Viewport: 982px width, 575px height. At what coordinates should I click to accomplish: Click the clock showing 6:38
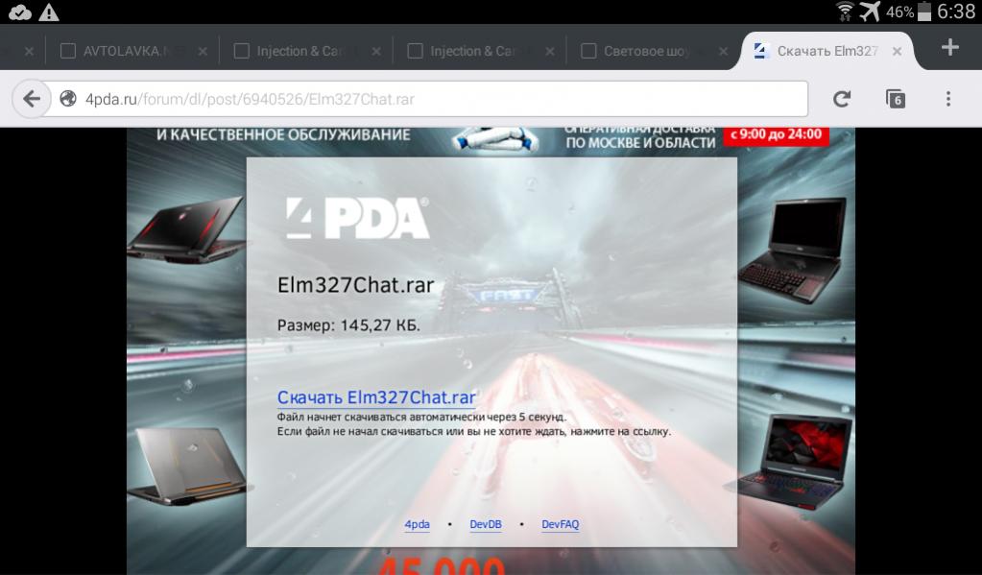click(956, 12)
